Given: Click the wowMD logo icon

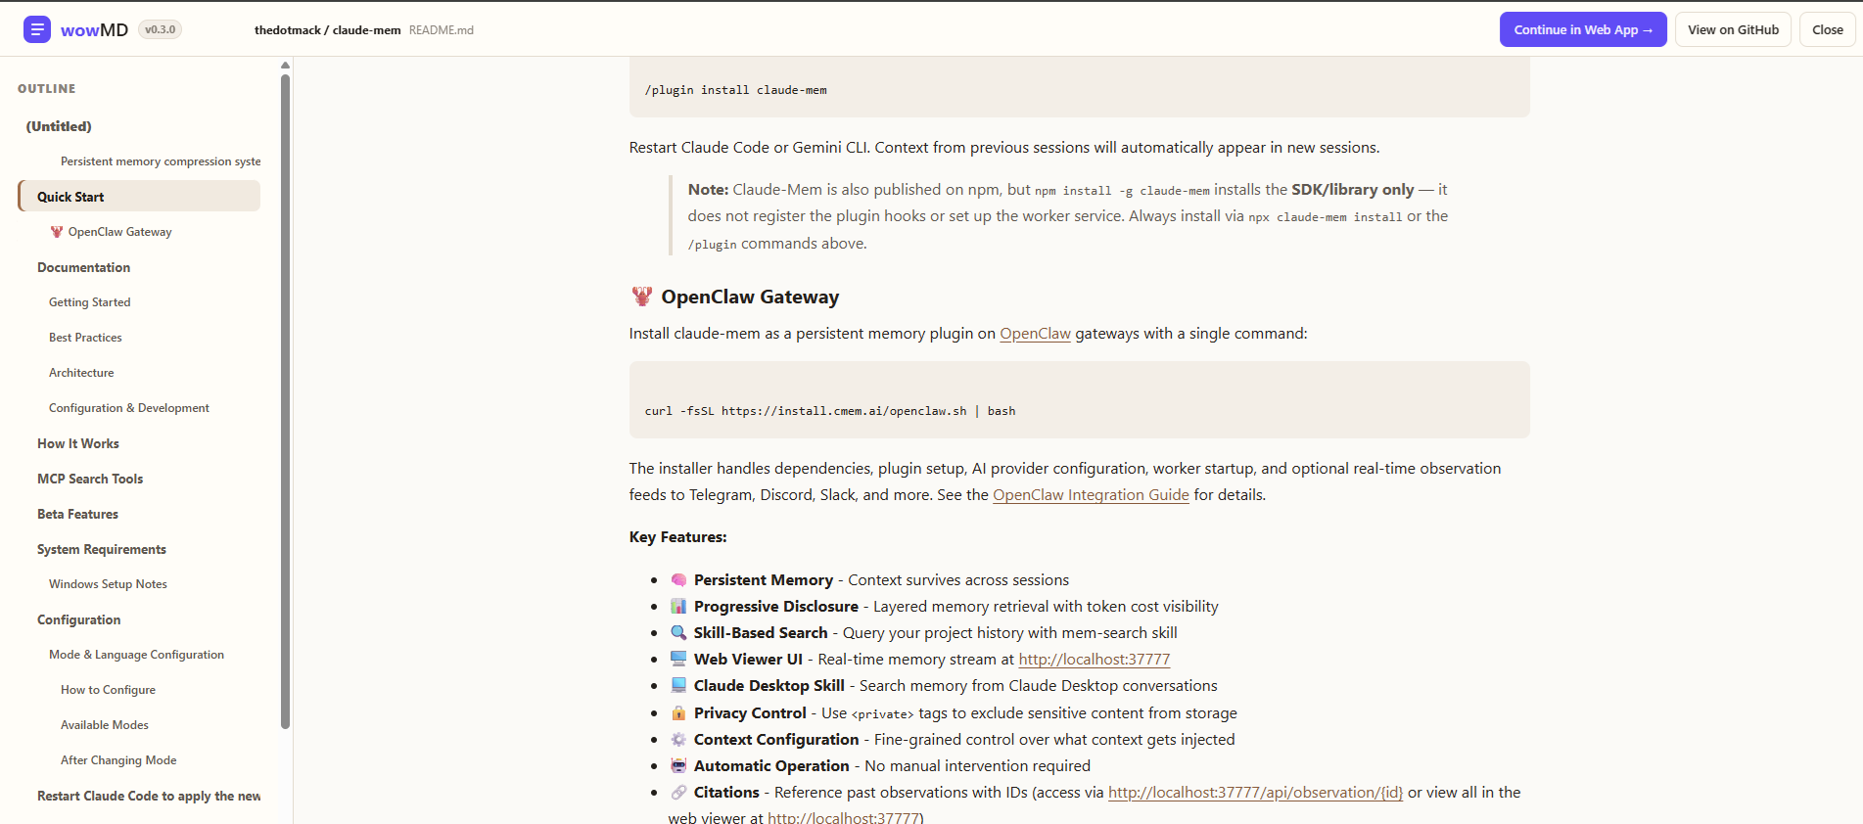Looking at the screenshot, I should pos(36,29).
